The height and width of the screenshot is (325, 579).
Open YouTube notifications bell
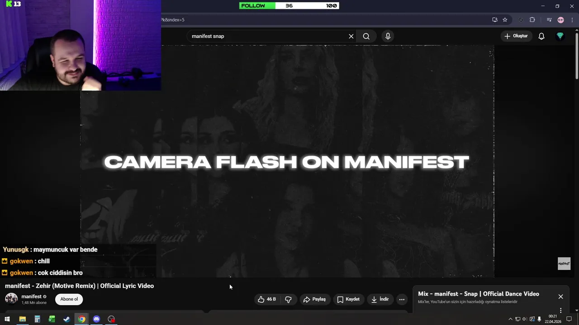[541, 36]
